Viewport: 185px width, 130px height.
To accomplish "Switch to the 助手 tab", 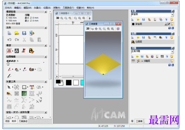I will (x=14, y=121).
